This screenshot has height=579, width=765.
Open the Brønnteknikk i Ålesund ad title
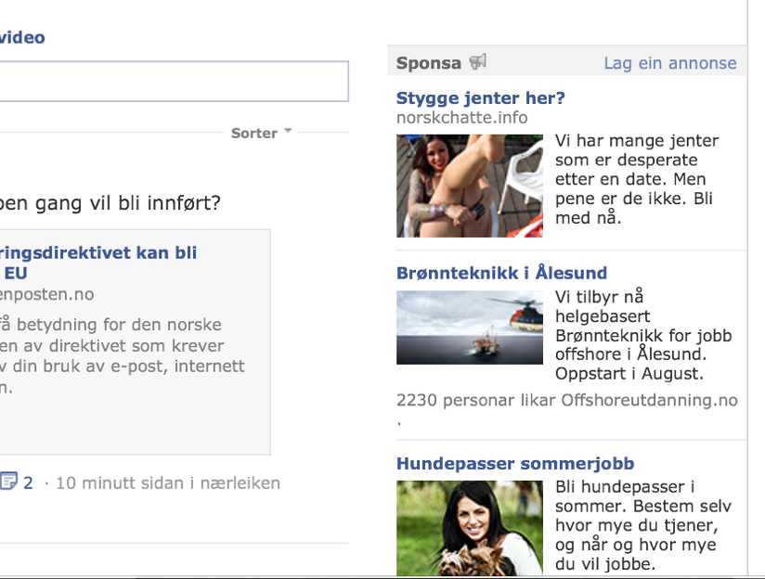pyautogui.click(x=501, y=273)
